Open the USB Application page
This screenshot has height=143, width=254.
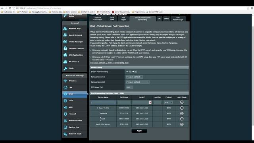pos(75,55)
